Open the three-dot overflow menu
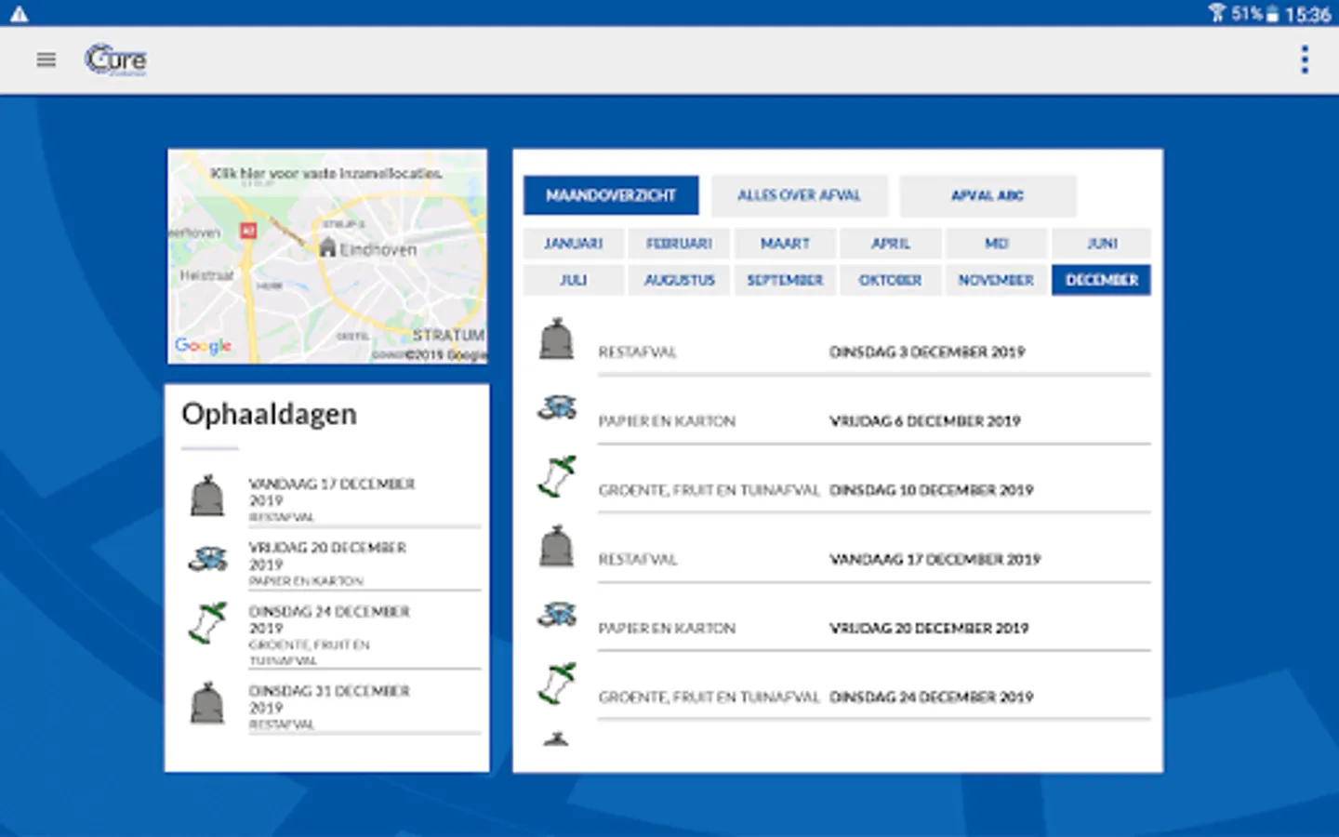 [x=1305, y=60]
